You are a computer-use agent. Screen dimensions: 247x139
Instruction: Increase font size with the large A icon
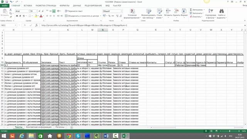(39, 11)
